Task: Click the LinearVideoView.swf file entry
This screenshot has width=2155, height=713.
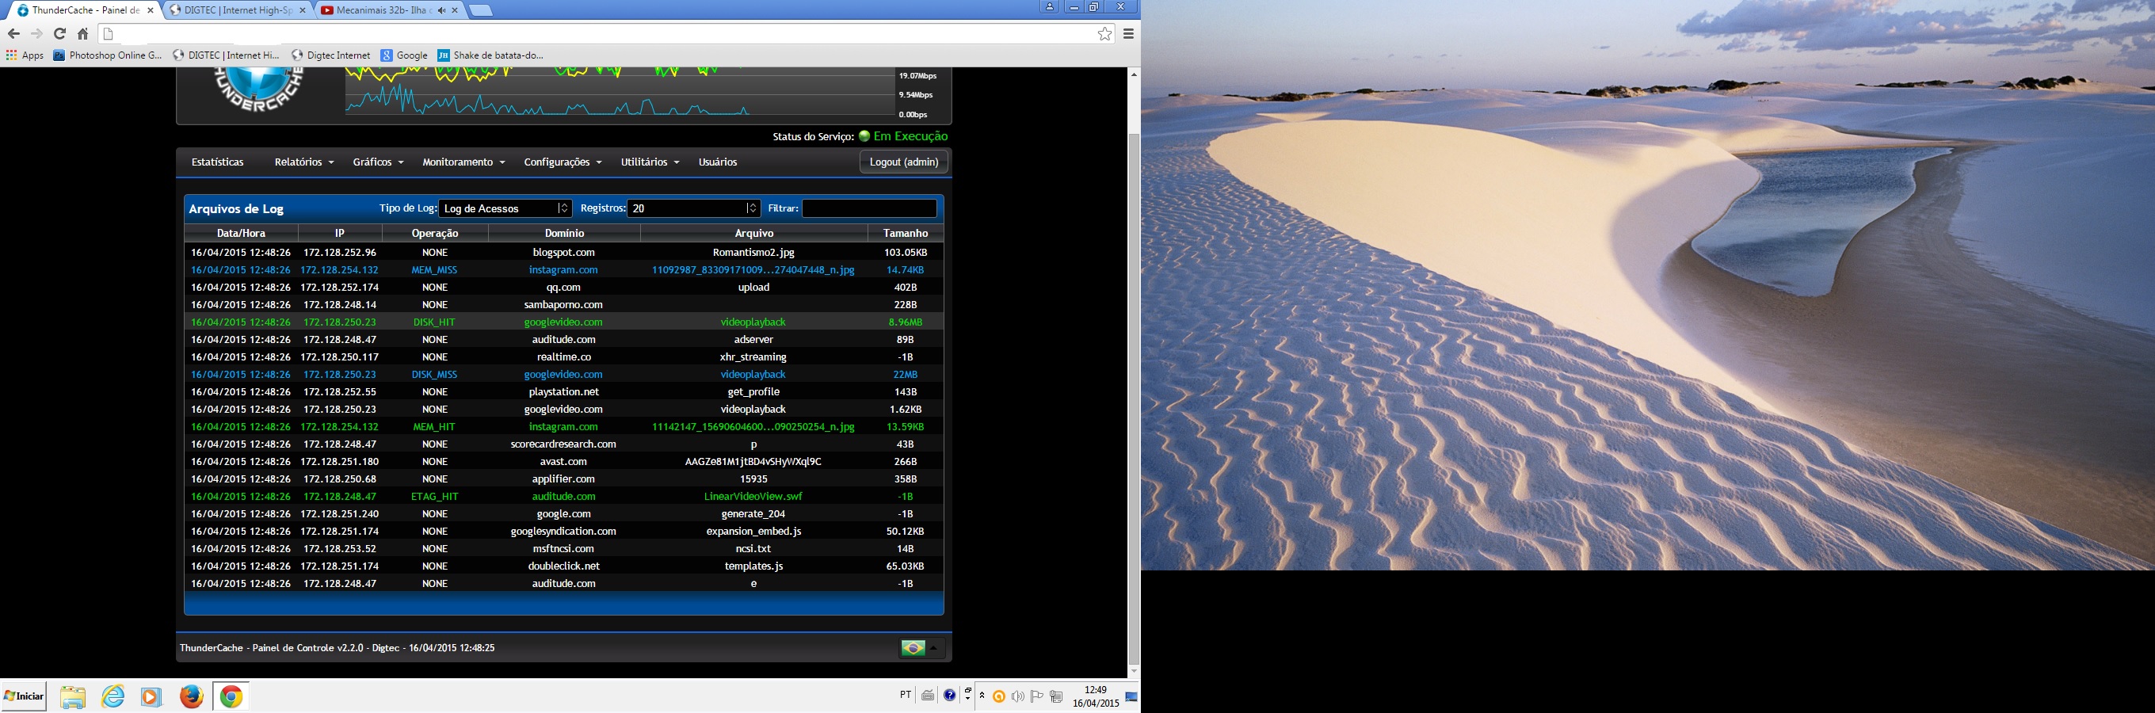Action: pos(753,496)
